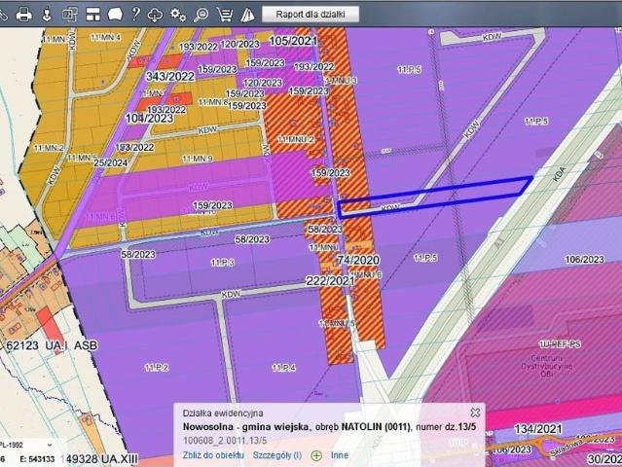Click the polygon shape tool icon
Viewport: 622px width, 467px height.
pyautogui.click(x=115, y=15)
